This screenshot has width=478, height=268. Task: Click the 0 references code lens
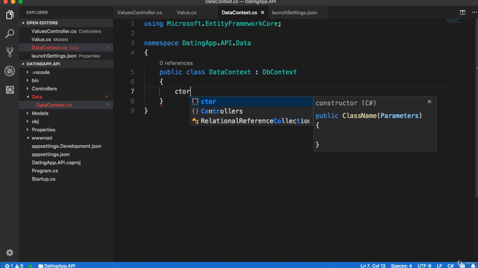pyautogui.click(x=176, y=63)
